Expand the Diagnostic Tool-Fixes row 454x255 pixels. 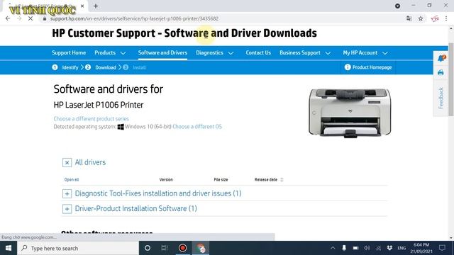coord(67,193)
